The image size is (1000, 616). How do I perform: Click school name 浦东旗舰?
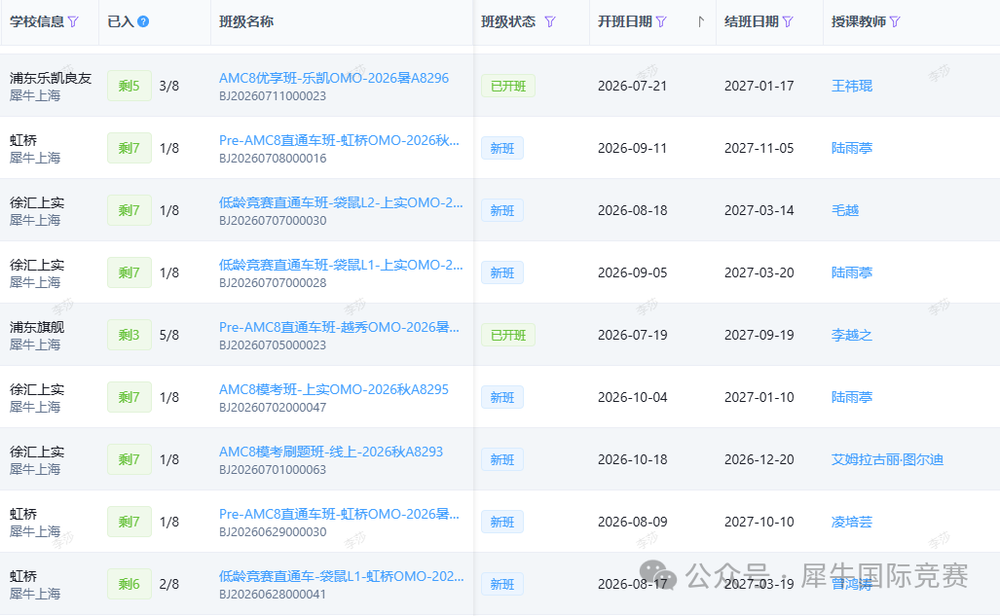click(37, 327)
